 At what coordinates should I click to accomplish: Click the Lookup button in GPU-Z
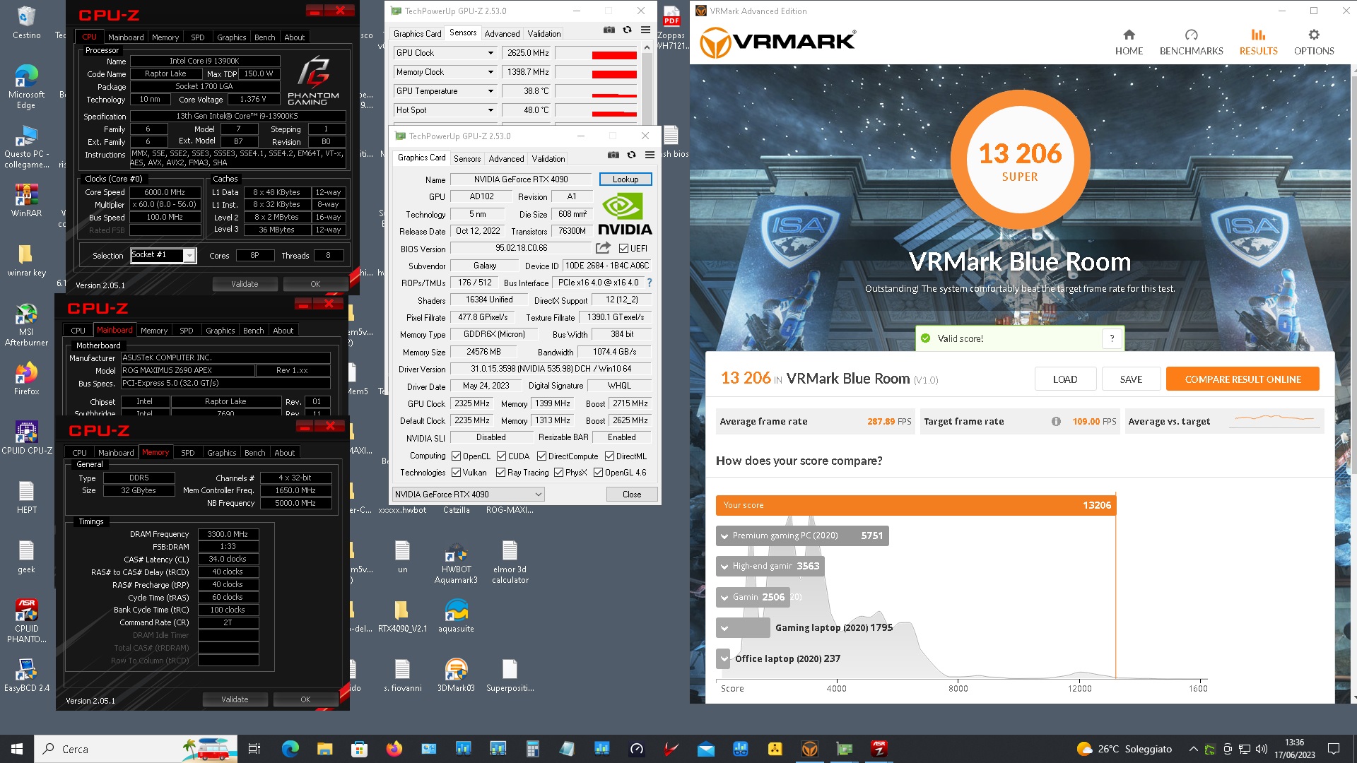pyautogui.click(x=625, y=179)
